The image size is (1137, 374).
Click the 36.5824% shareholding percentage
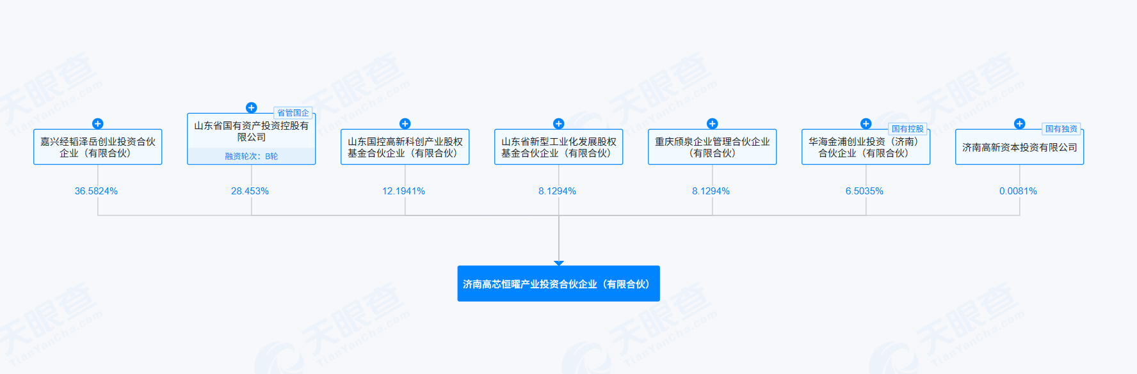point(96,191)
